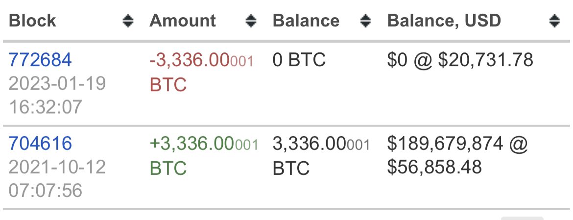The height and width of the screenshot is (220, 573).
Task: Toggle sort arrows next to Balance header
Action: click(x=365, y=21)
